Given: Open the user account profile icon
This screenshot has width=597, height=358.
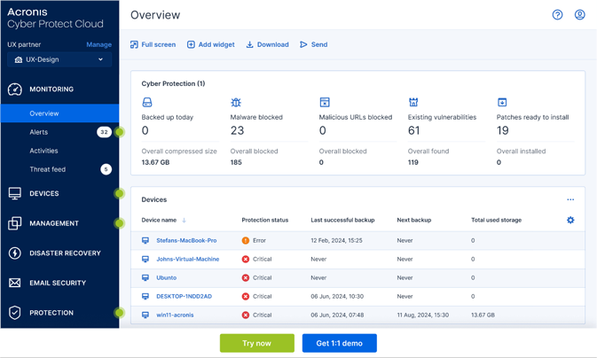Looking at the screenshot, I should point(579,15).
